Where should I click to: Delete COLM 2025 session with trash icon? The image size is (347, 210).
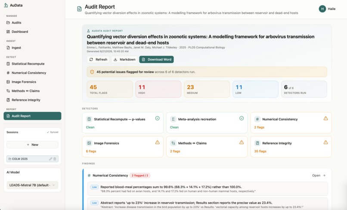point(55,159)
